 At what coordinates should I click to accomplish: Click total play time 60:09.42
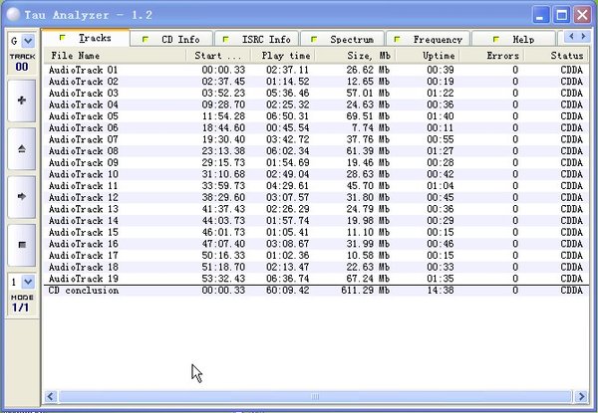tap(288, 291)
